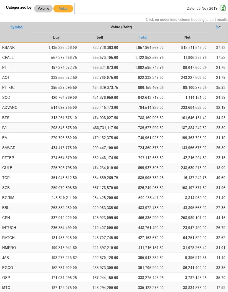The height and width of the screenshot is (292, 228).
Task: Select the Value category toggle
Action: pos(63,9)
